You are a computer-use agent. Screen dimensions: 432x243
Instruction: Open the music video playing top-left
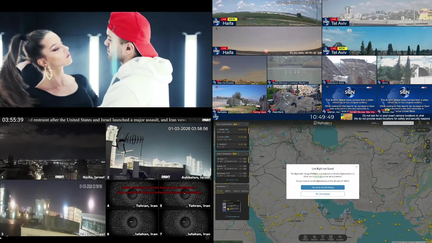point(106,60)
